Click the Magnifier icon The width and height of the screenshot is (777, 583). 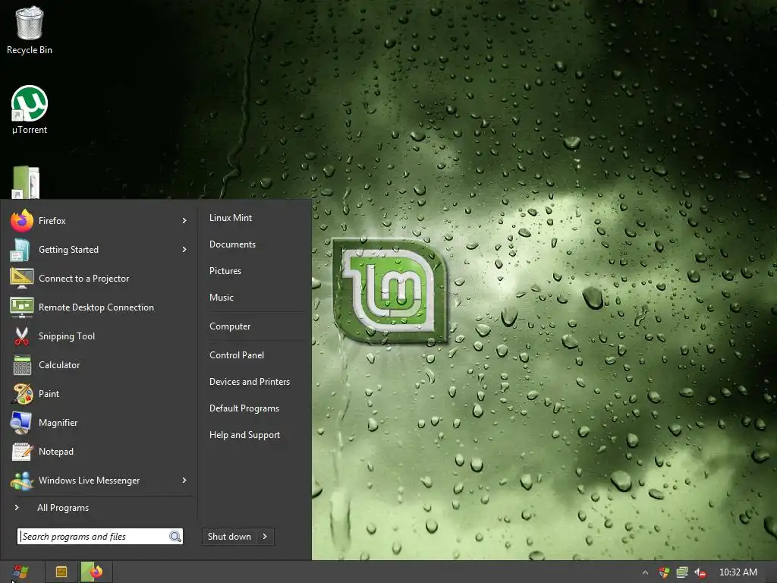coord(20,422)
